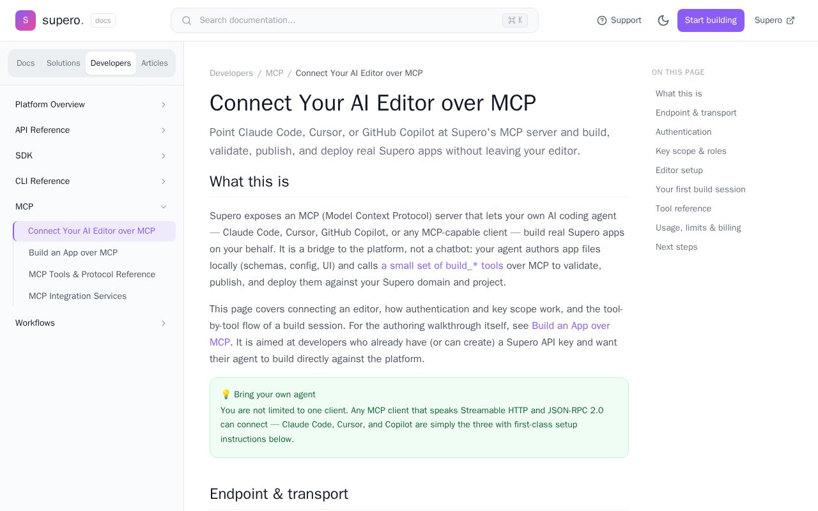This screenshot has height=511, width=818.
Task: Toggle dark mode with moon icon
Action: (663, 20)
